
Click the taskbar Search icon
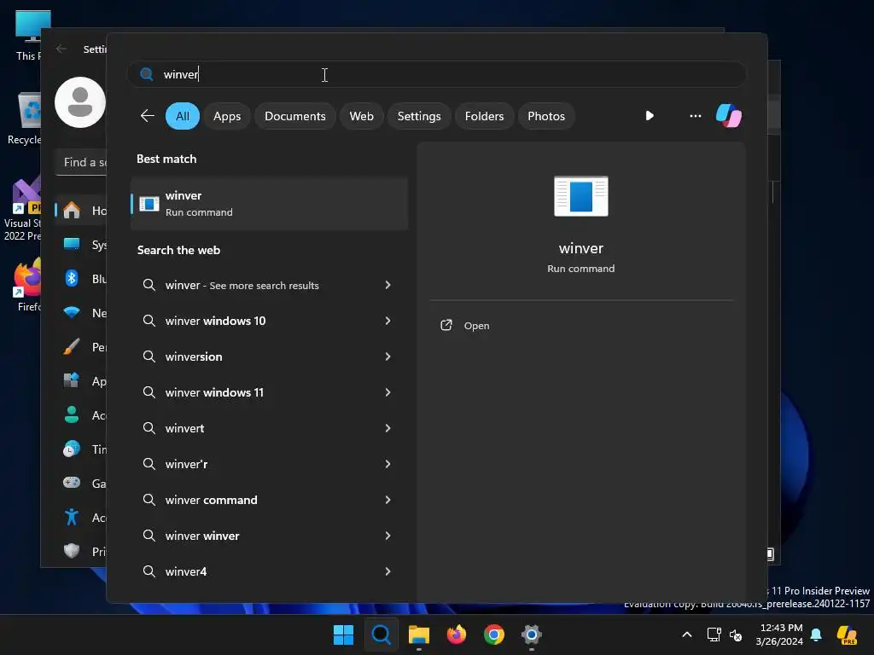(382, 635)
